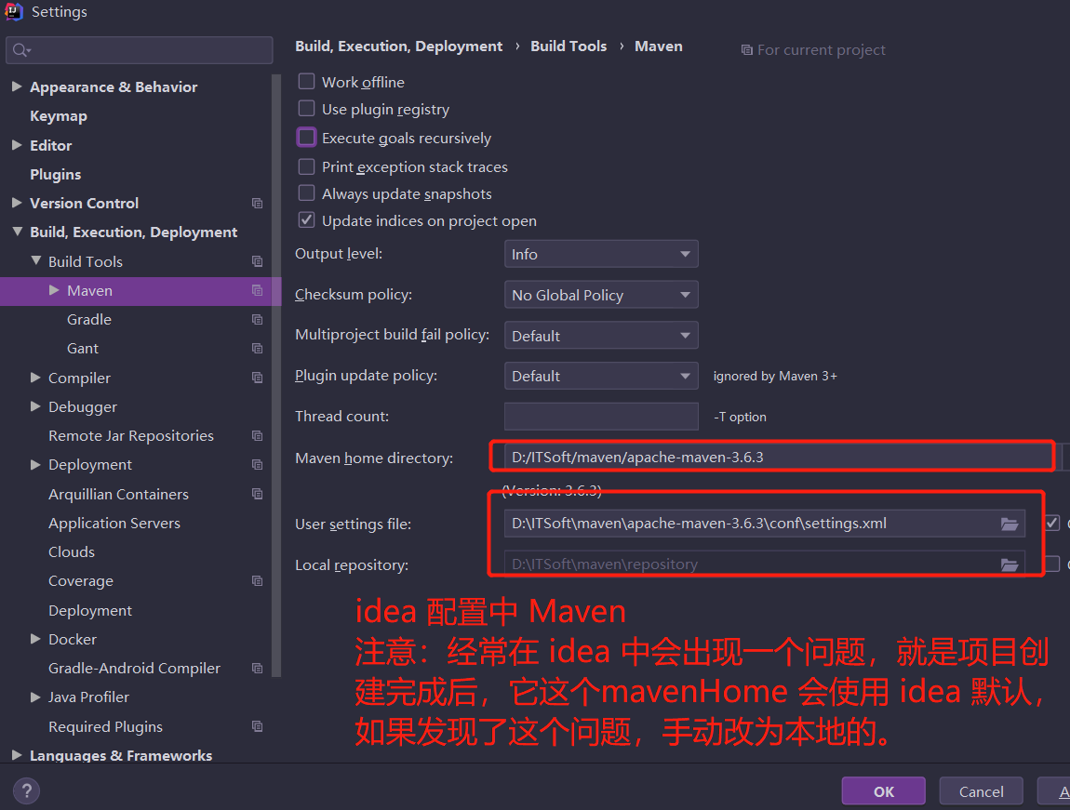
Task: Toggle Override checkbox for User settings file
Action: tap(1052, 523)
